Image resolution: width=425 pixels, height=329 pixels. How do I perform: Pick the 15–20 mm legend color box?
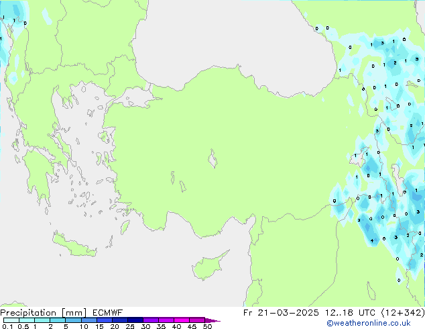click(104, 320)
